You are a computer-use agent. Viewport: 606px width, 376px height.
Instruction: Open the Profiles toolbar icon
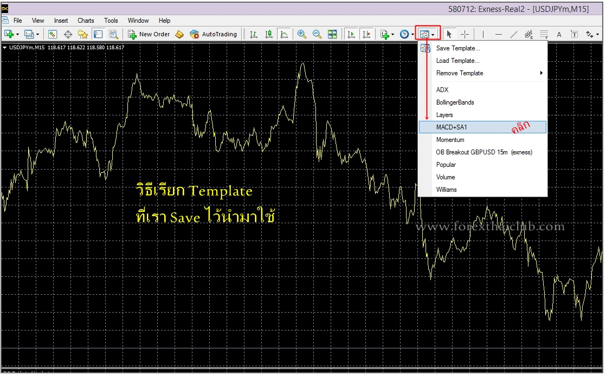(29, 34)
